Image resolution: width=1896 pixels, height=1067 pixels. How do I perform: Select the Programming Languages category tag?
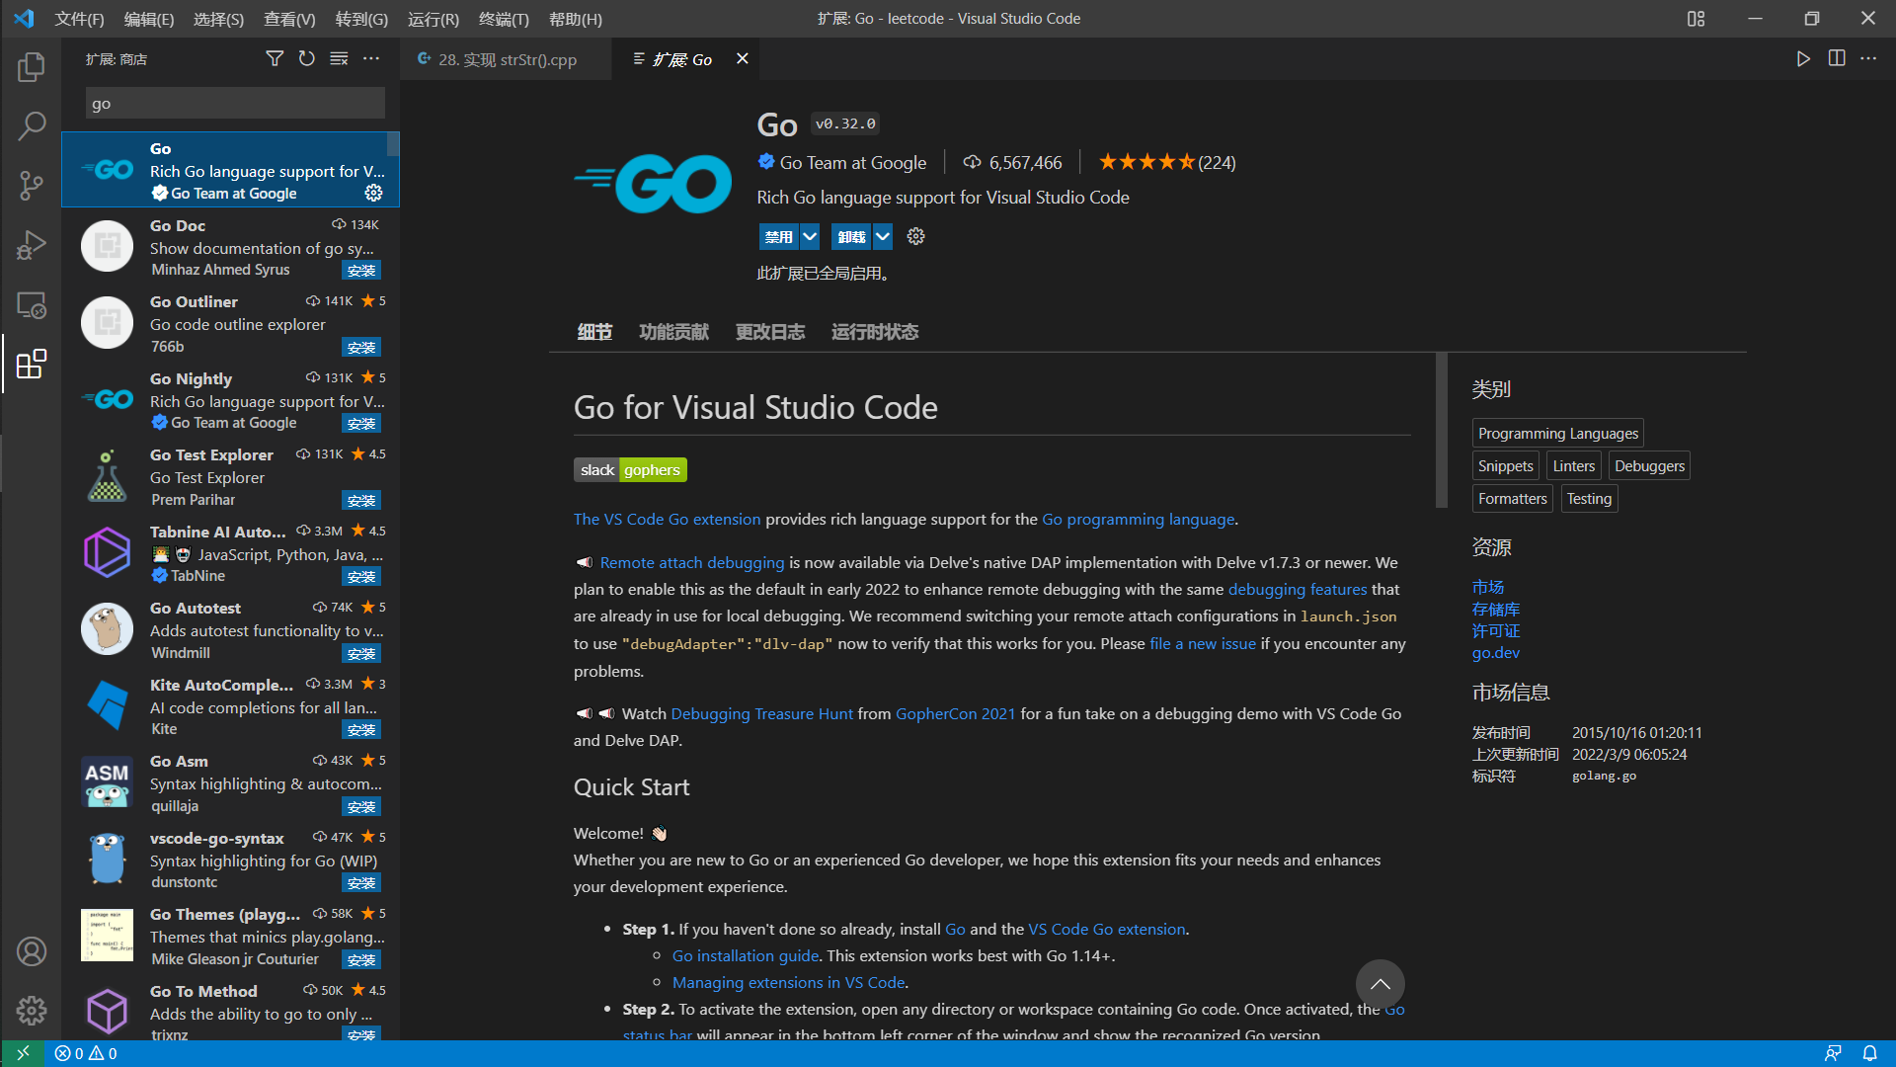point(1558,434)
